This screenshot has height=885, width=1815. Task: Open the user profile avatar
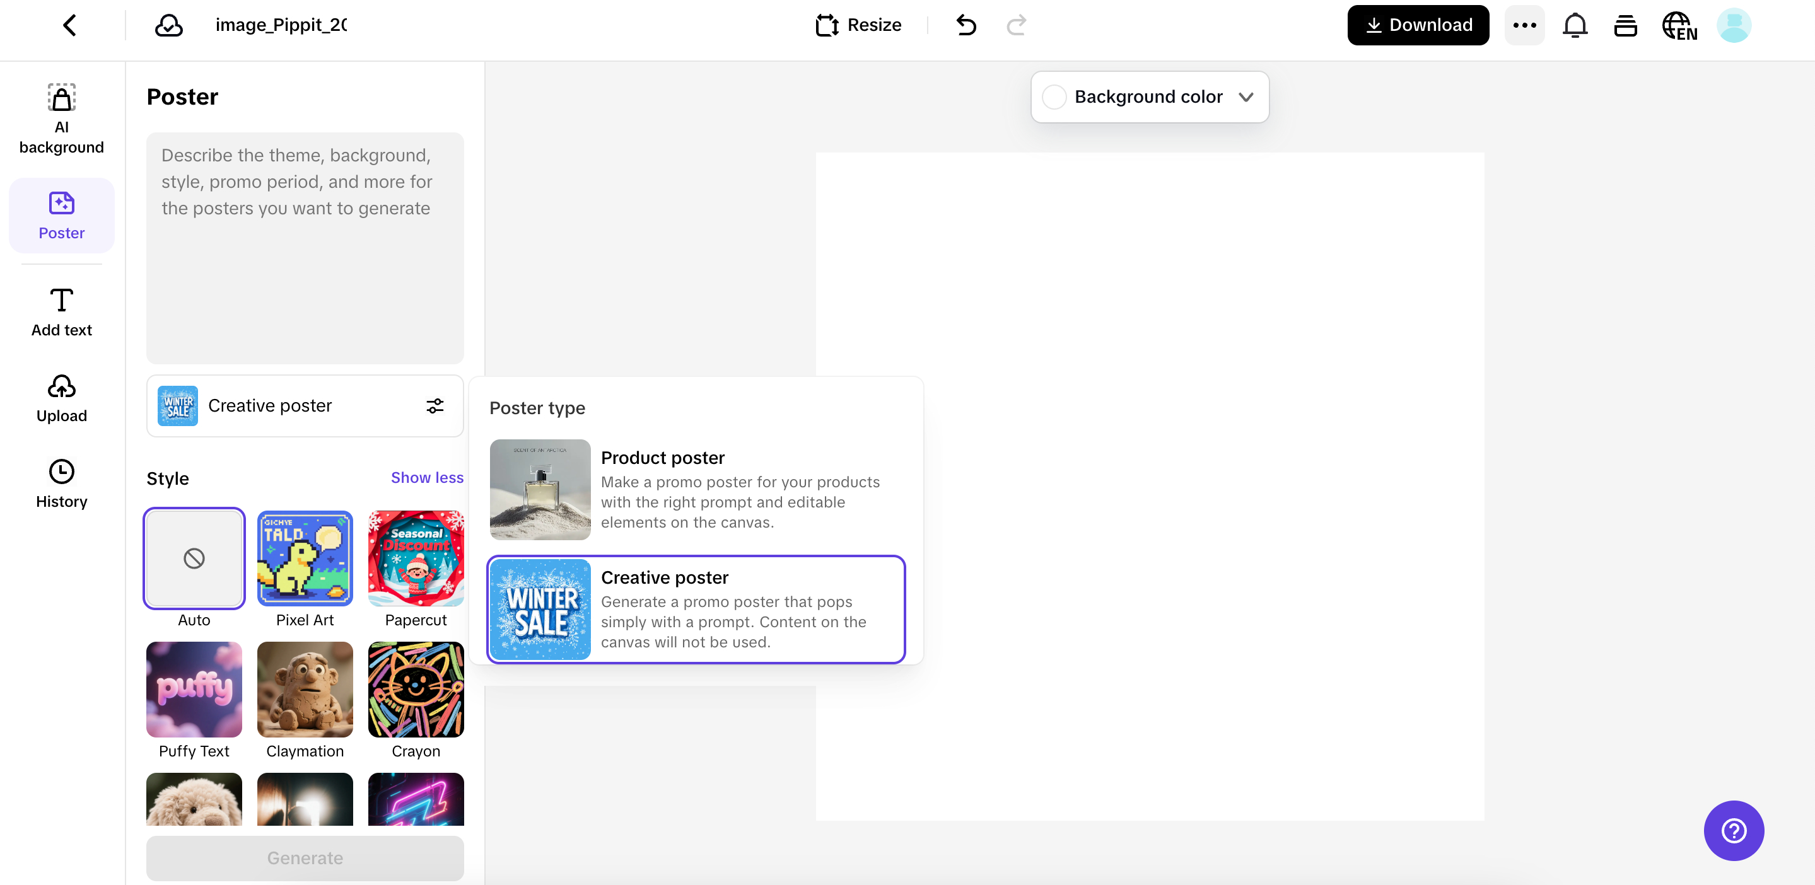1733,25
